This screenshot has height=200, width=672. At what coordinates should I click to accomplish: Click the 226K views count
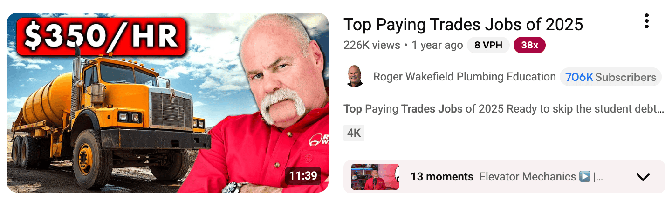coord(372,45)
